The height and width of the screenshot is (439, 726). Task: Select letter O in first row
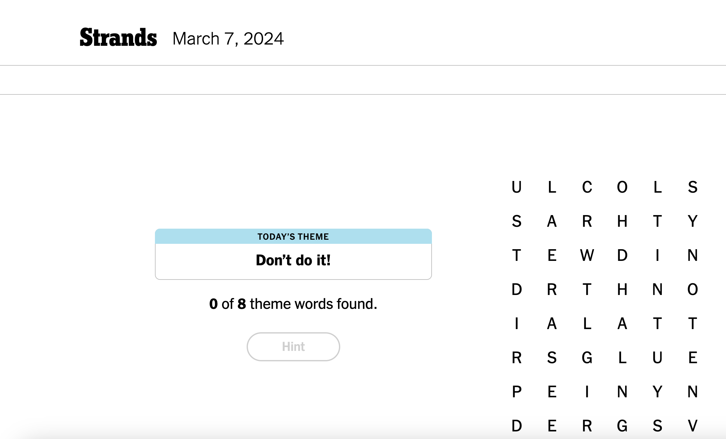click(x=622, y=187)
